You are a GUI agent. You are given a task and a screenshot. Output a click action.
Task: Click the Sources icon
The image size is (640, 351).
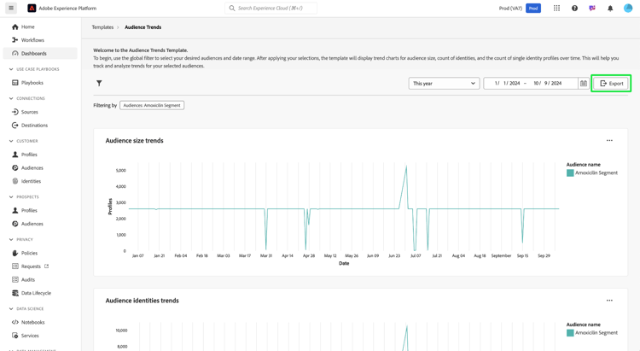15,112
